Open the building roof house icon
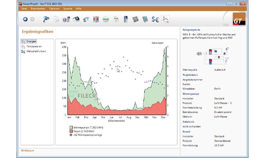The height and width of the screenshot is (158, 274). point(76,19)
